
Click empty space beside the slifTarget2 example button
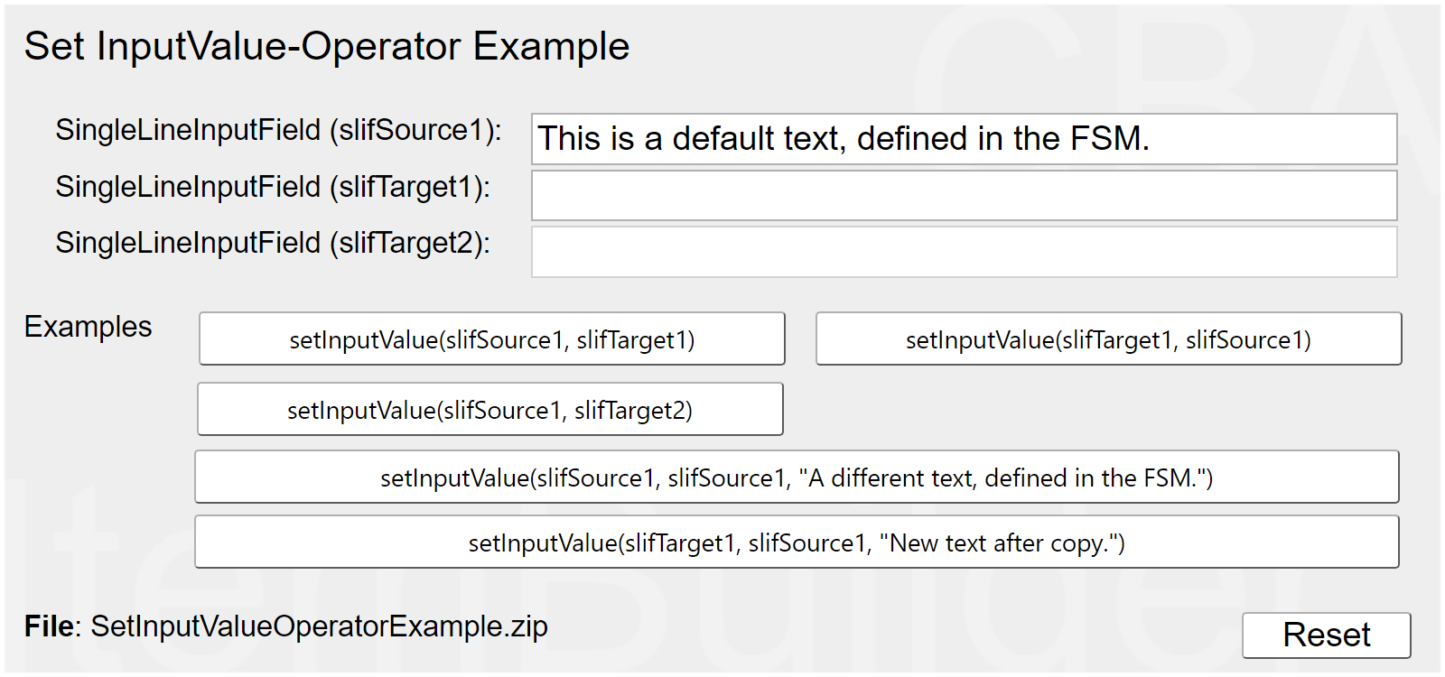click(1084, 410)
